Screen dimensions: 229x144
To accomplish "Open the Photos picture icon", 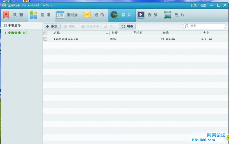I will point(168,15).
